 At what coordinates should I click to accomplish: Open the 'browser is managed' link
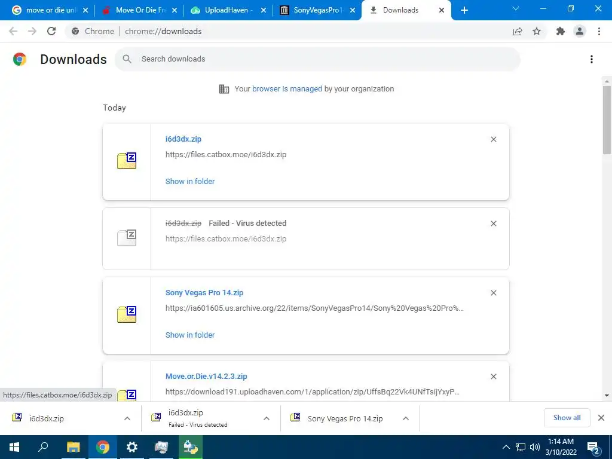[x=287, y=89]
